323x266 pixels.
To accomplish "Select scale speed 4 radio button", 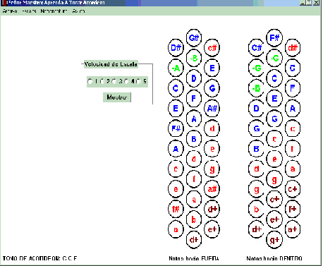I will [126, 81].
